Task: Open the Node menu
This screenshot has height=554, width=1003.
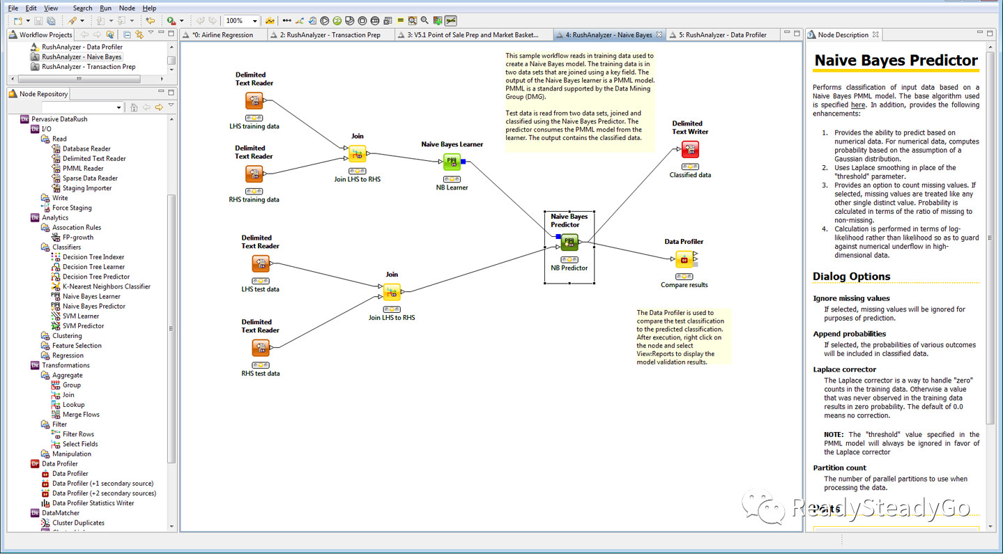Action: (x=127, y=8)
